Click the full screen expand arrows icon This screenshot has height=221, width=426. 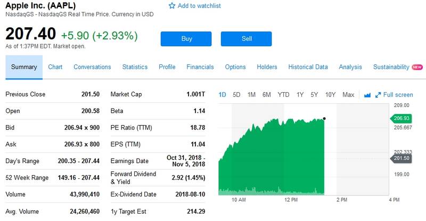click(378, 95)
